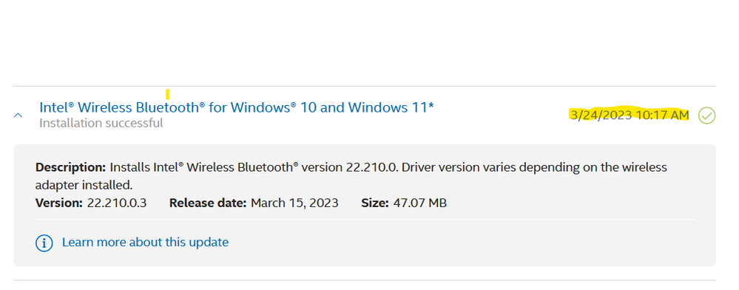Click the bold Release date label

[208, 203]
